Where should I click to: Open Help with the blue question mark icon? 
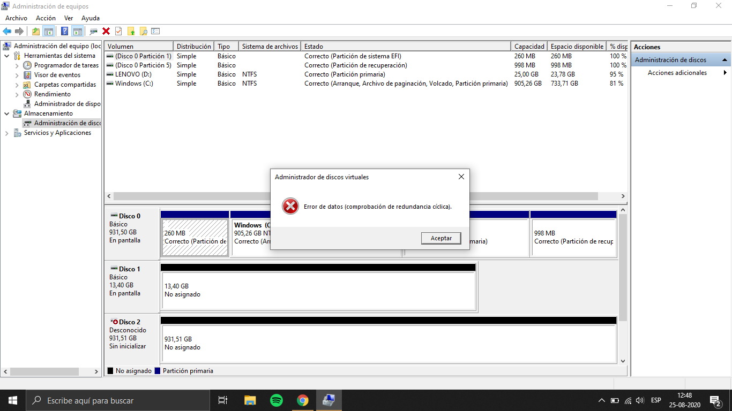pos(65,31)
